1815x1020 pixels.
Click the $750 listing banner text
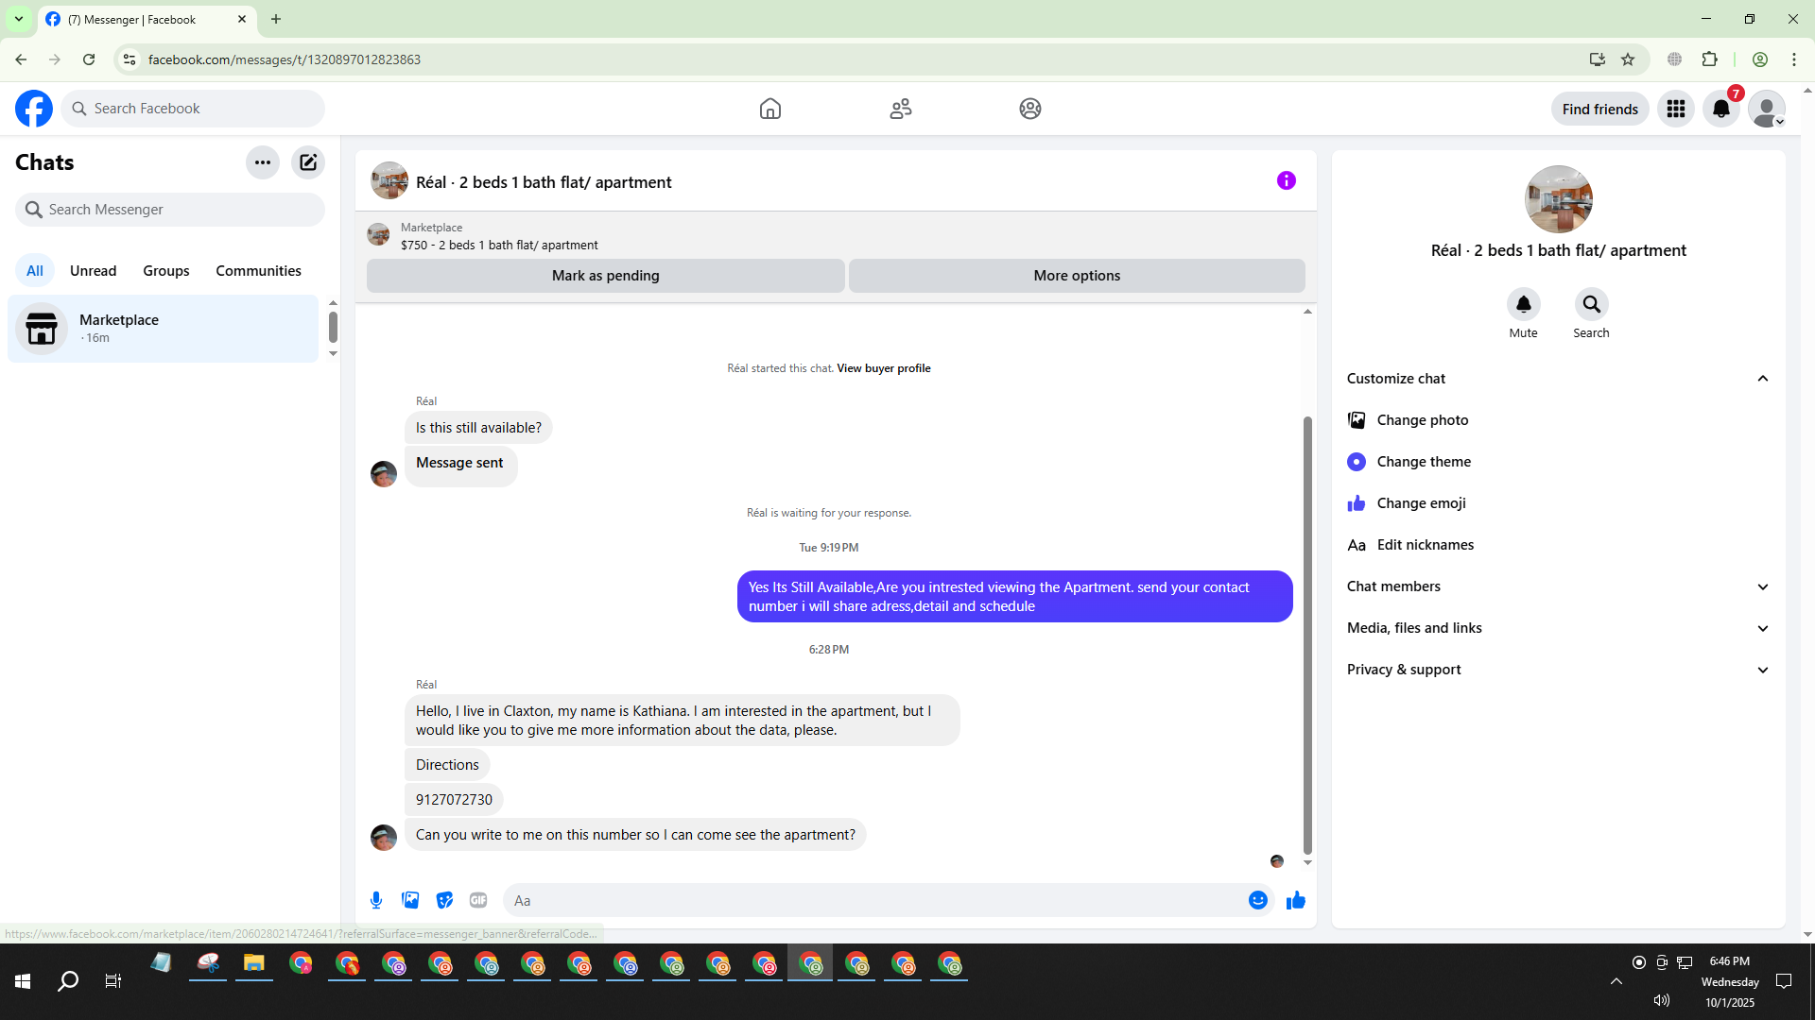pyautogui.click(x=499, y=245)
